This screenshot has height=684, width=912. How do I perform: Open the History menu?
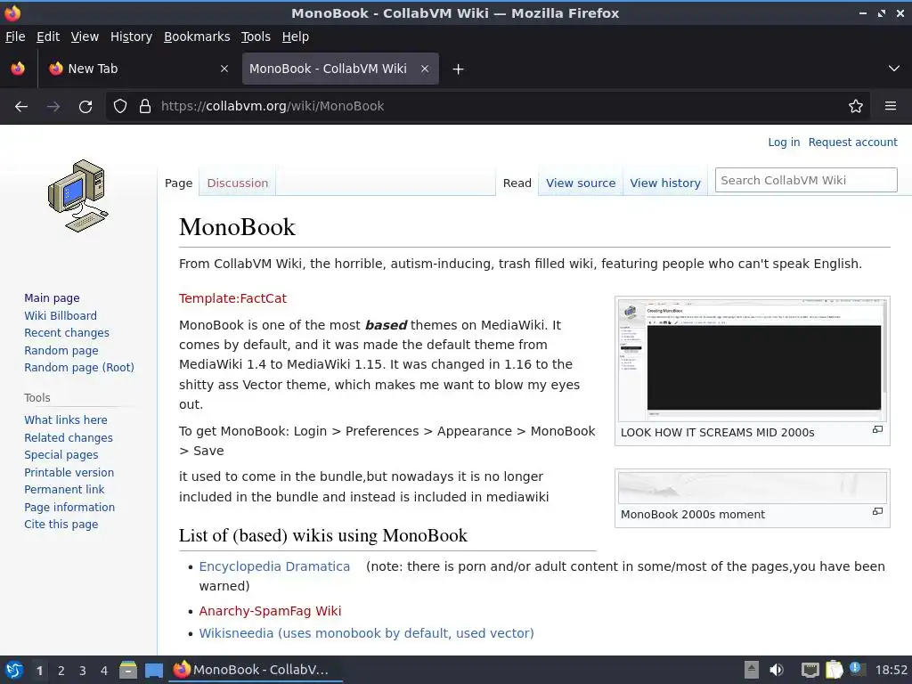pyautogui.click(x=132, y=37)
